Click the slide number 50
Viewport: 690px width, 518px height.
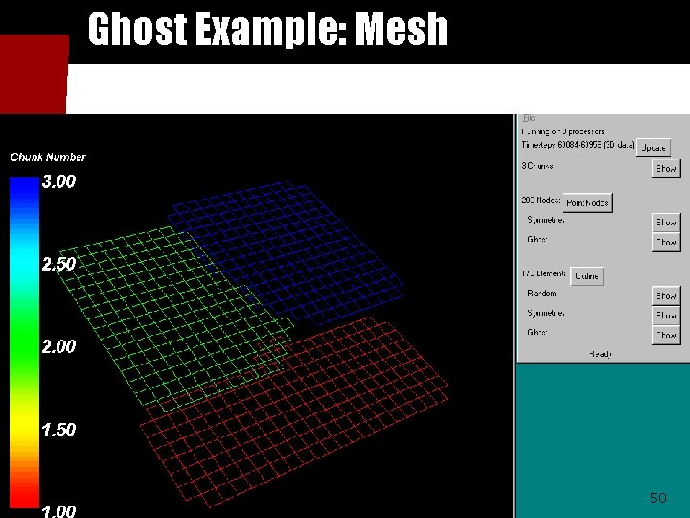pos(657,498)
